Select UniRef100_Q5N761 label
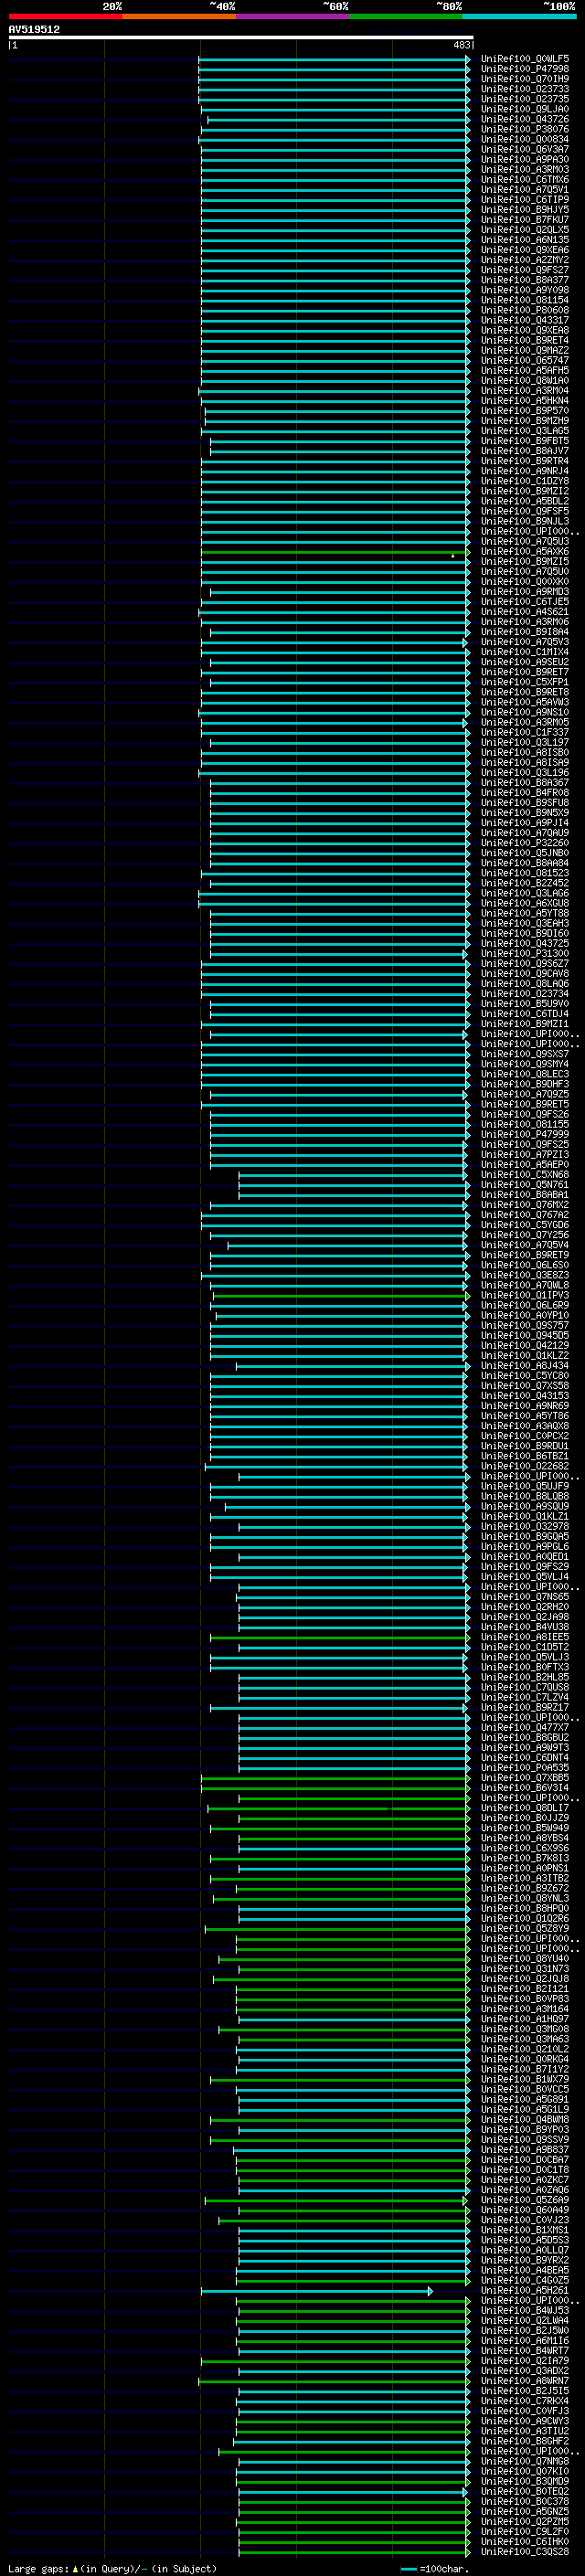 pos(525,1185)
